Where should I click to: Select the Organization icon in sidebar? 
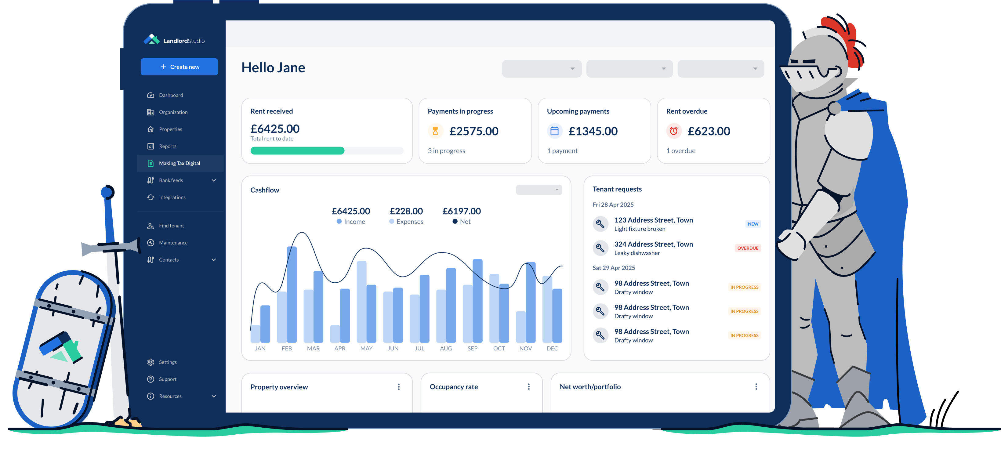(151, 112)
